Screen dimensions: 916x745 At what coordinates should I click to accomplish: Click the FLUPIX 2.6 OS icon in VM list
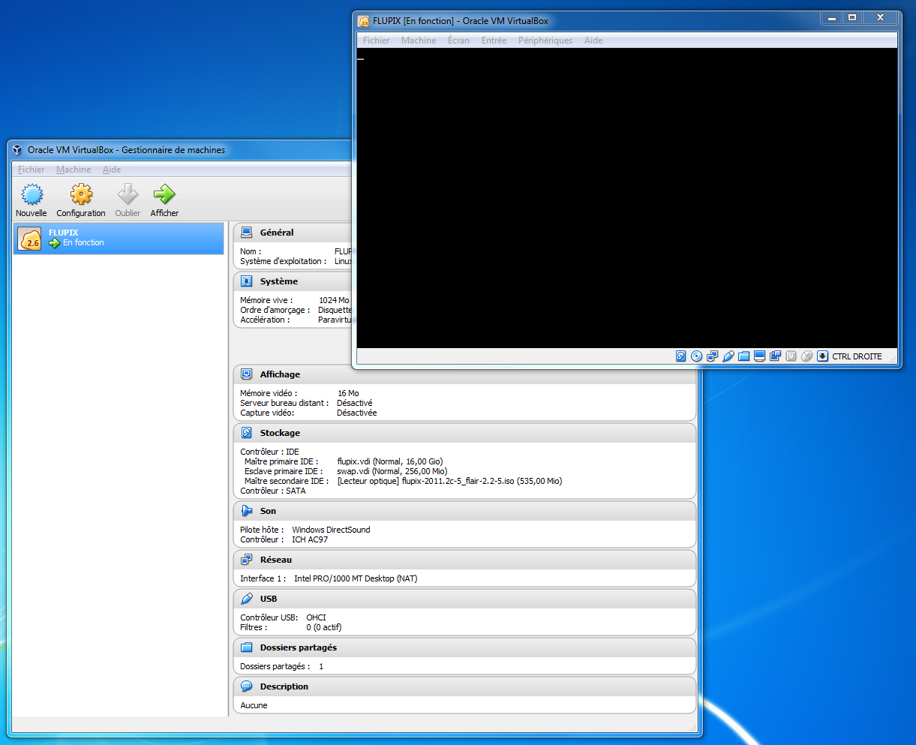point(31,239)
